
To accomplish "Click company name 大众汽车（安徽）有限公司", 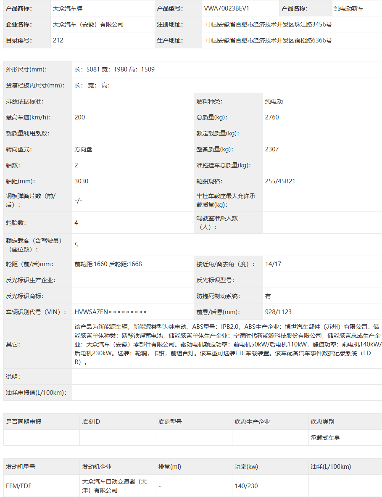I will pos(88,24).
